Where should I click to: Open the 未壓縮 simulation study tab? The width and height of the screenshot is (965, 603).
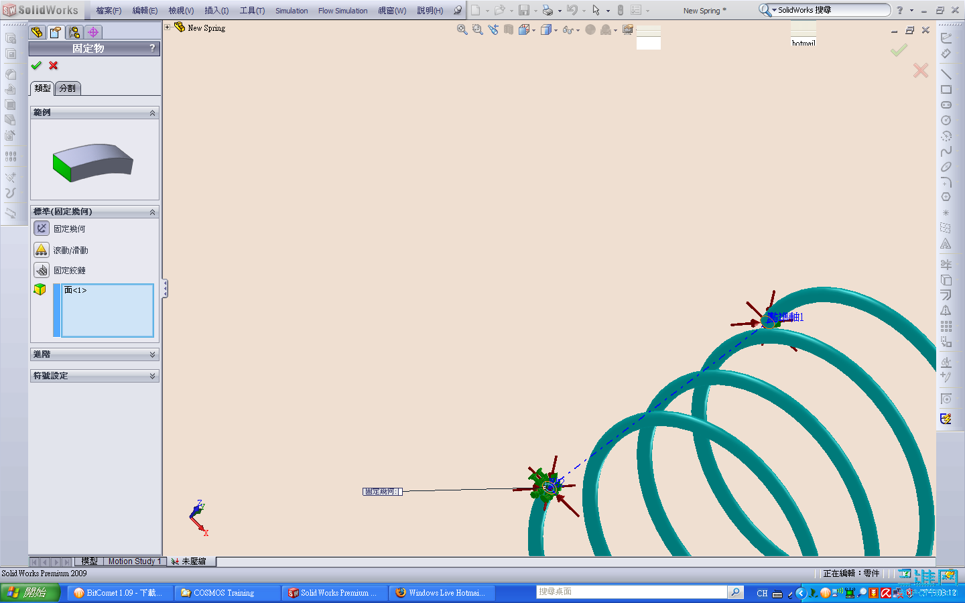190,561
